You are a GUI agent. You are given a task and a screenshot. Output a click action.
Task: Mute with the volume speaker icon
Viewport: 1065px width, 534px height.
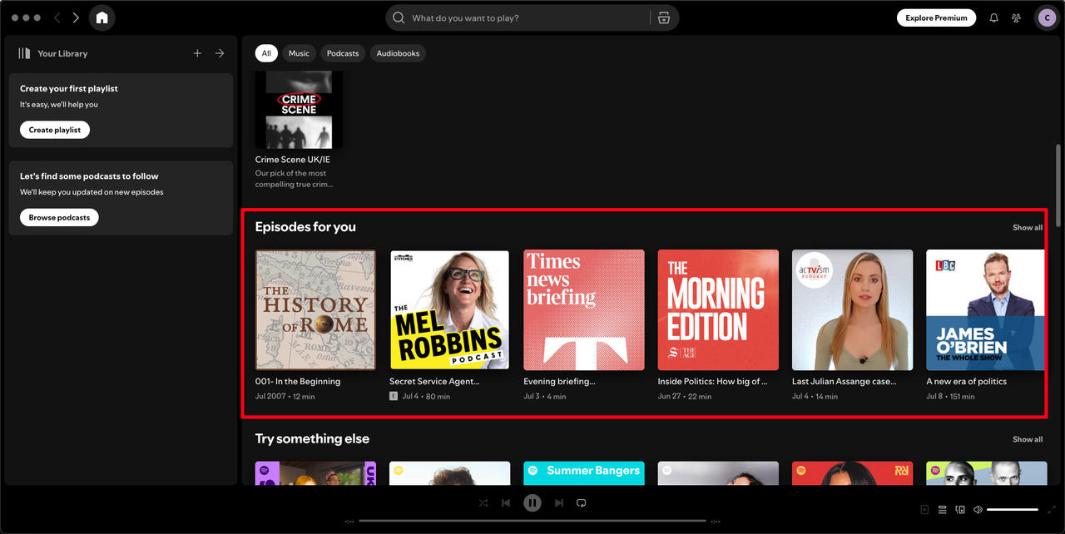[978, 509]
